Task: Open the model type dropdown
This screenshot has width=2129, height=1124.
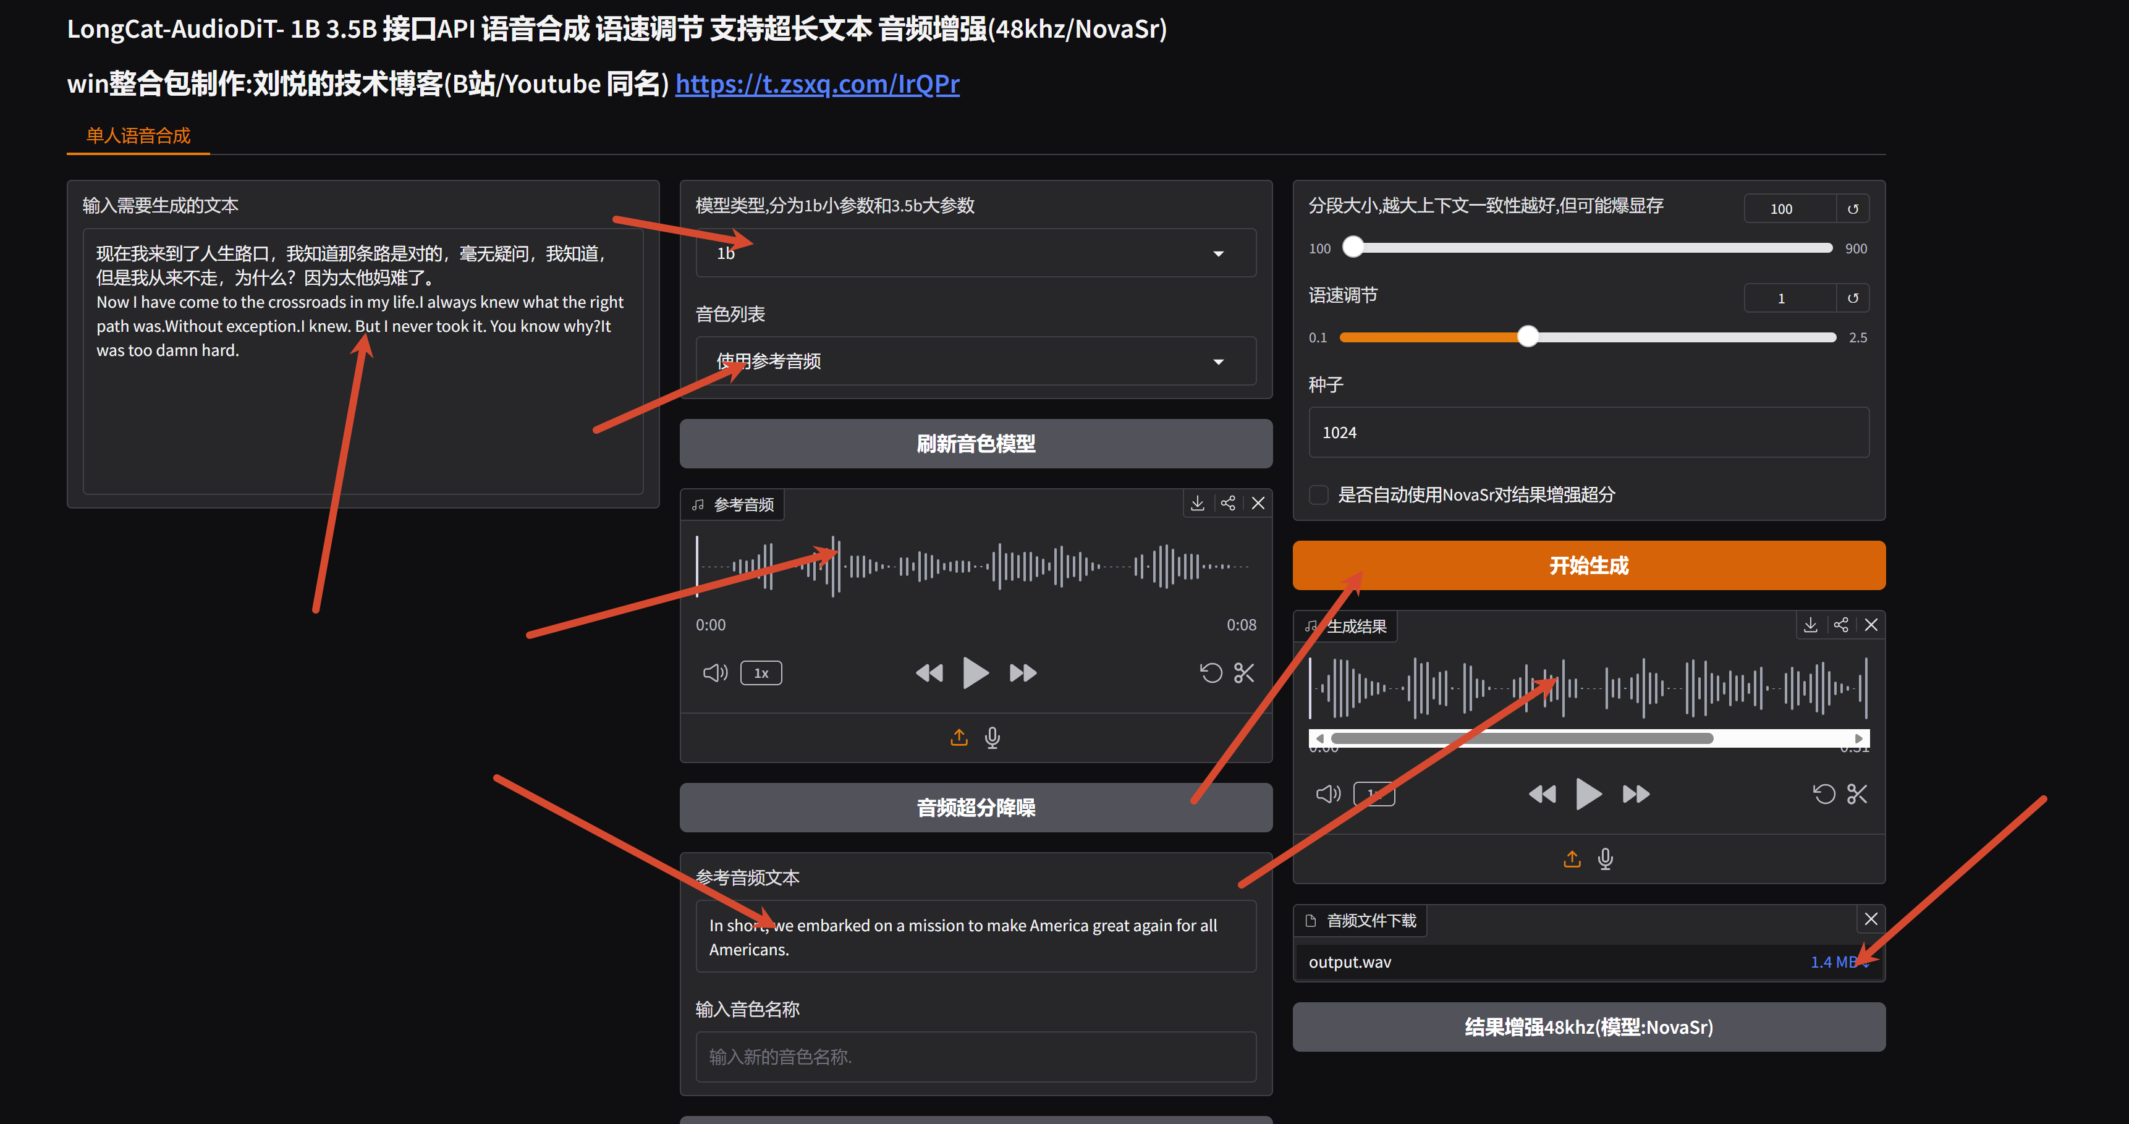Action: pos(975,253)
